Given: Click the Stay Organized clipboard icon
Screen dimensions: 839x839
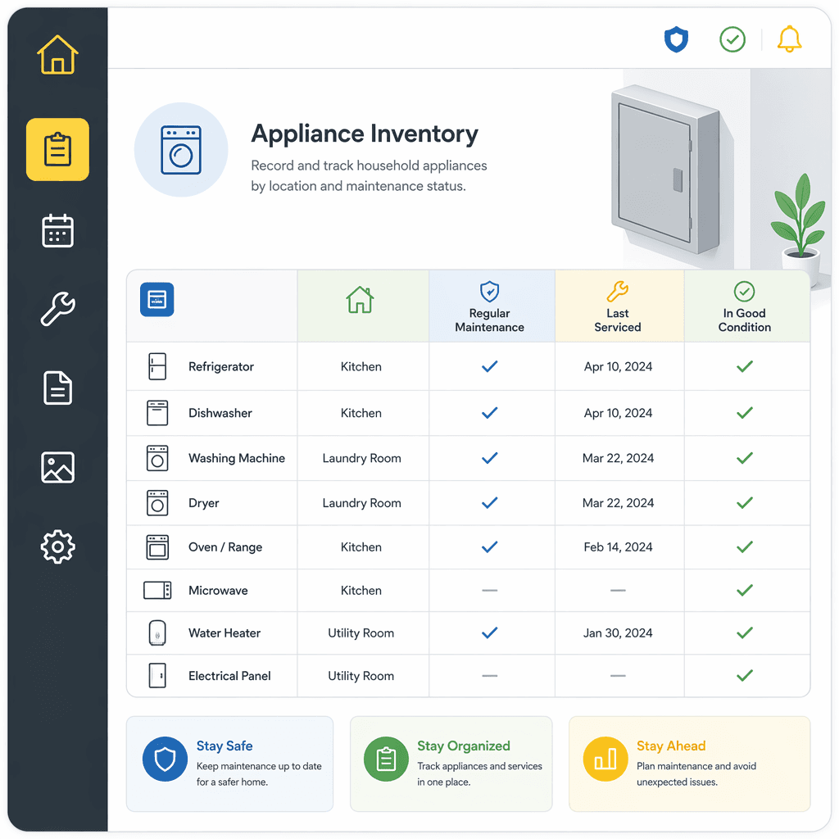Looking at the screenshot, I should (387, 760).
